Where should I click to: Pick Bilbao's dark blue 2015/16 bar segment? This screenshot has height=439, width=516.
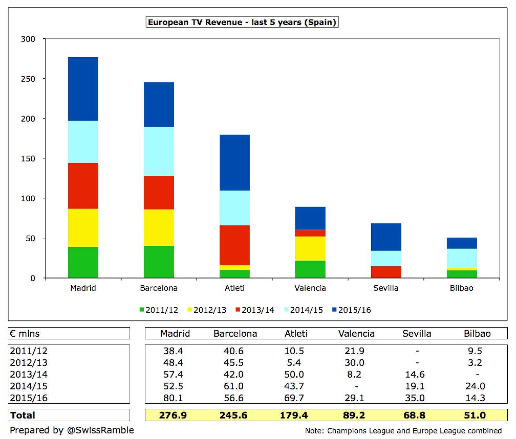(462, 243)
